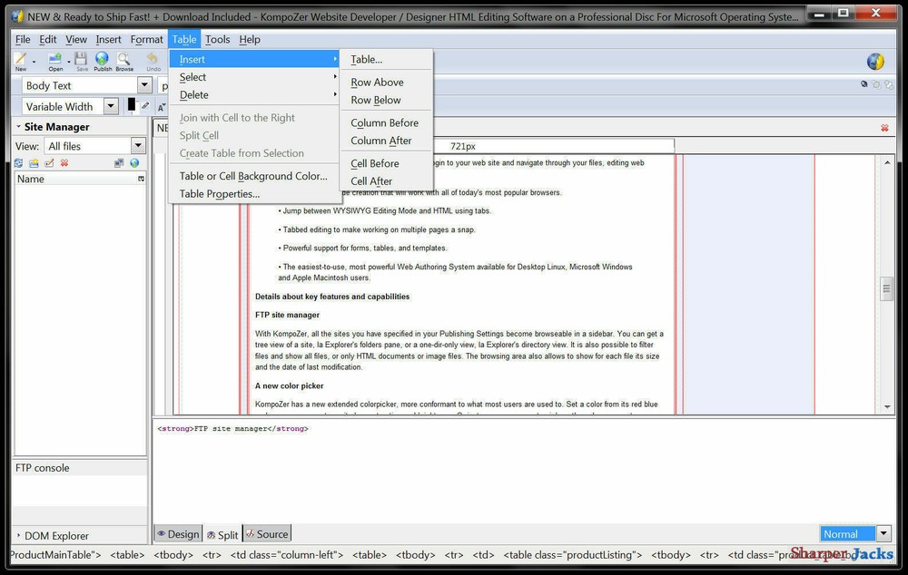Open the Variable Width font dropdown

pos(110,106)
